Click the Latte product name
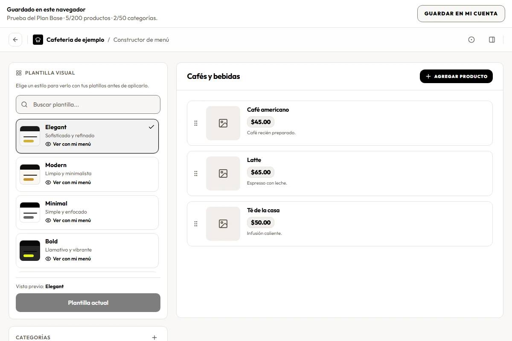This screenshot has height=341, width=512. tap(254, 160)
